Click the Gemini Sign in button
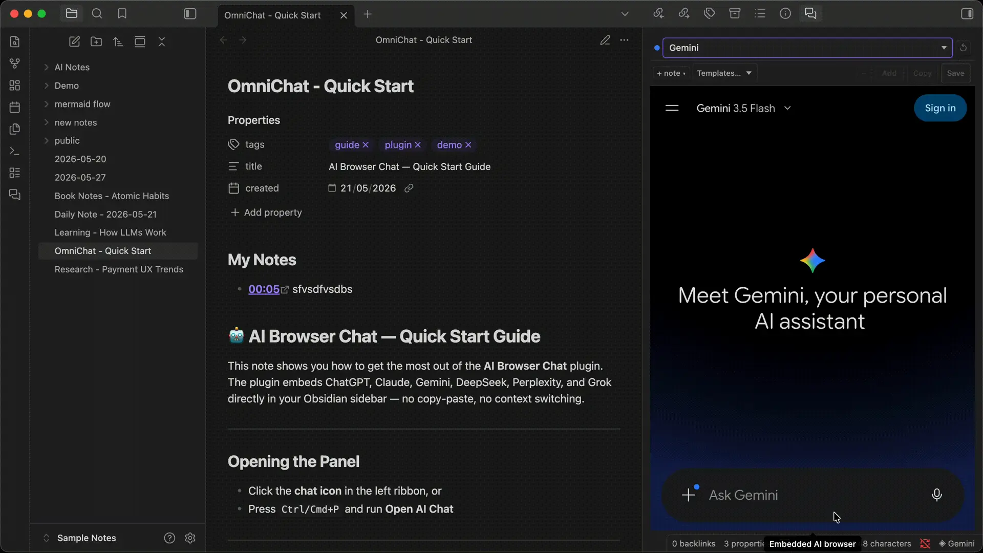This screenshot has height=553, width=983. pos(940,108)
